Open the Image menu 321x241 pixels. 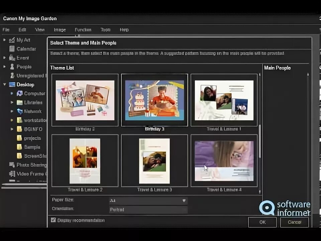coord(60,30)
